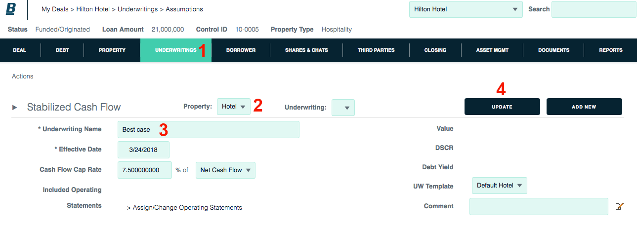Viewport: 637px width, 226px height.
Task: Go to the Asset Mgmt tab
Action: (x=492, y=50)
